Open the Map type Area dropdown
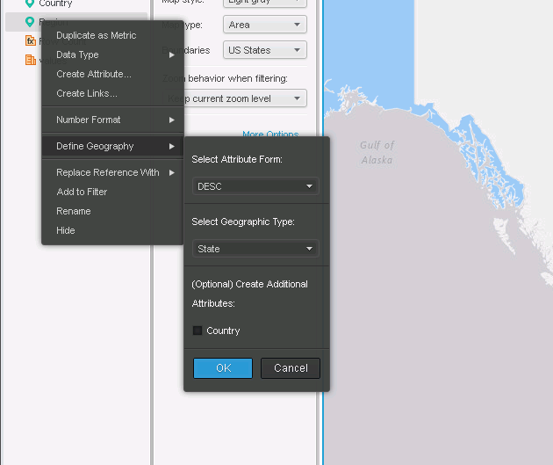553x465 pixels. (265, 25)
